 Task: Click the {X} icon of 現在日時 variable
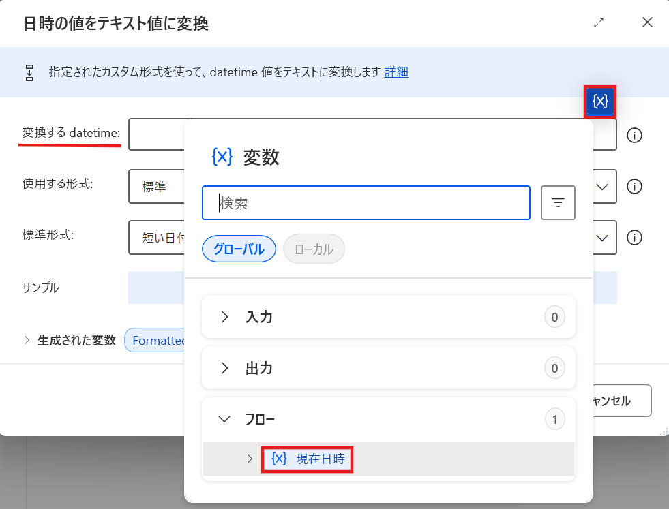(279, 459)
